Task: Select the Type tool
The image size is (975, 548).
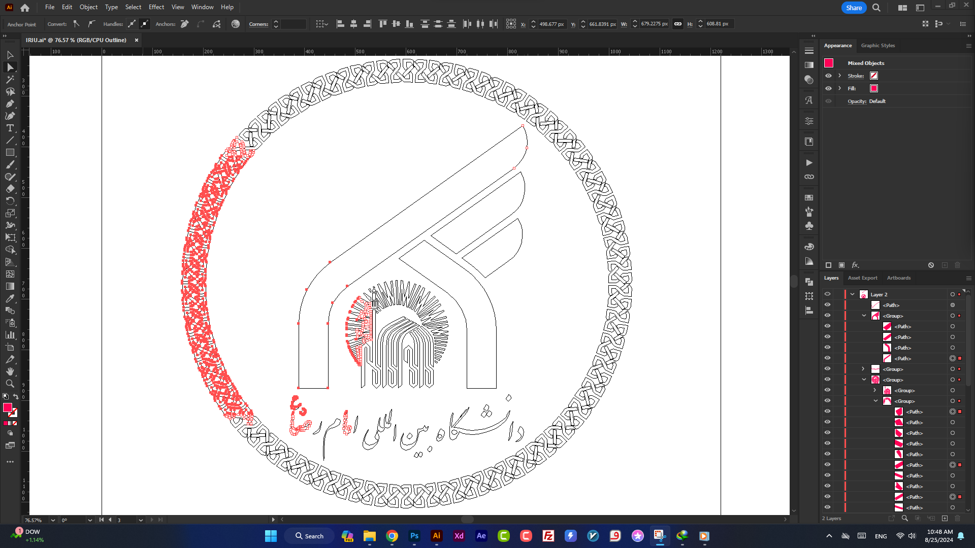Action: pyautogui.click(x=10, y=128)
